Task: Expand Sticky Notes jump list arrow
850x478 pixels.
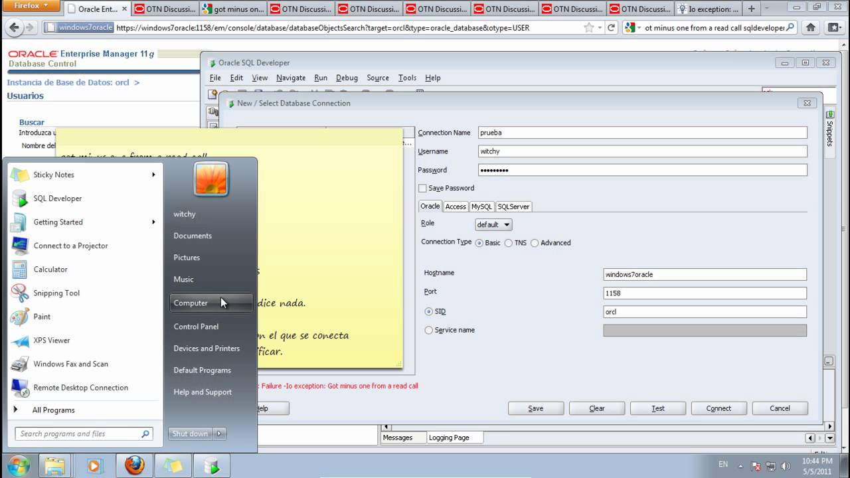Action: (153, 175)
